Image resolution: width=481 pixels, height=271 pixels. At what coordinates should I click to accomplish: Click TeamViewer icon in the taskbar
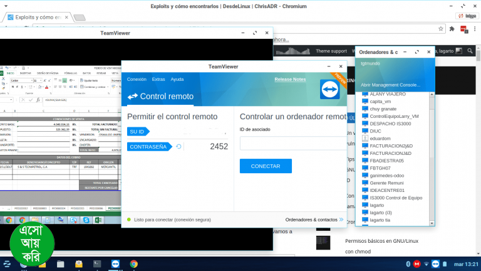click(115, 264)
